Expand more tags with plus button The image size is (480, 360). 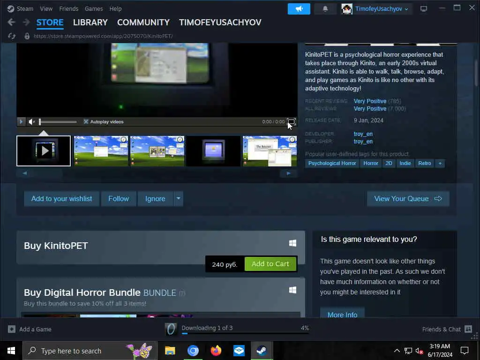(440, 163)
